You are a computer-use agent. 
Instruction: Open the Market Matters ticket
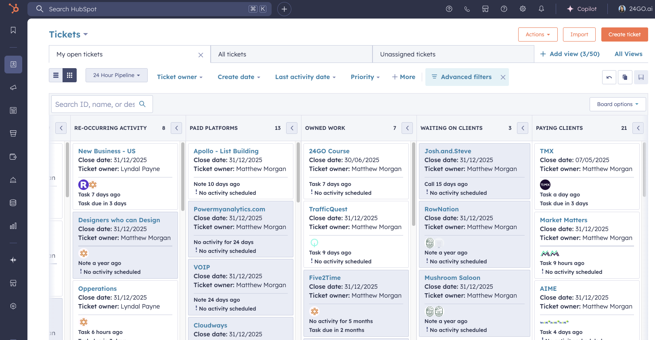click(x=563, y=220)
